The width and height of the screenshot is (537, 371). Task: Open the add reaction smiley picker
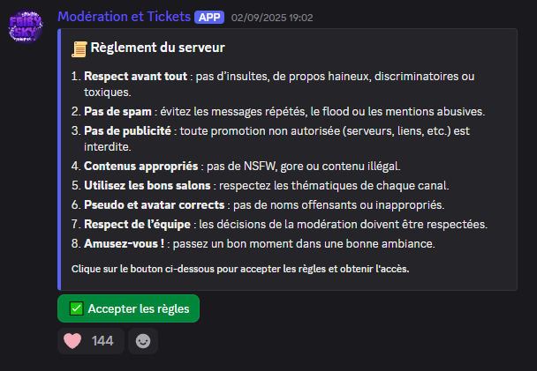point(143,341)
